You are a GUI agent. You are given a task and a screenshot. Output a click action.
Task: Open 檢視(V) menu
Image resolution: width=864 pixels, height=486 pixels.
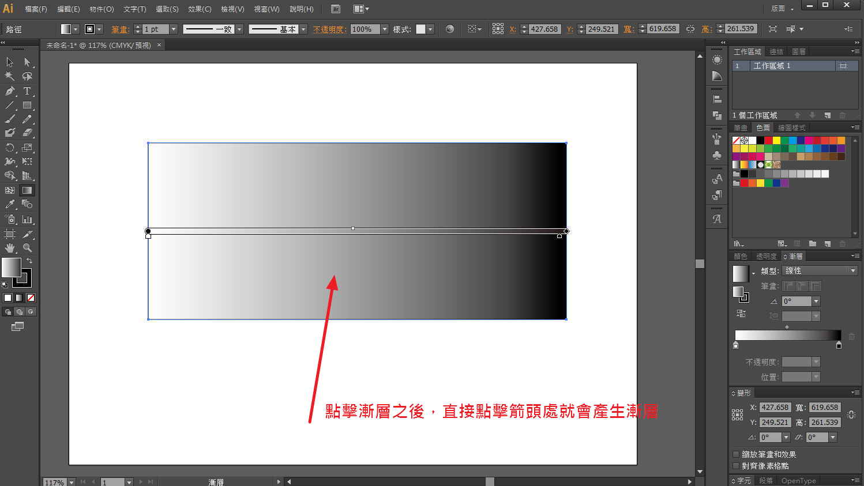(232, 9)
